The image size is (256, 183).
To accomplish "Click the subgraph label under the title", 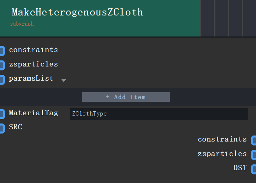I will tap(22, 24).
